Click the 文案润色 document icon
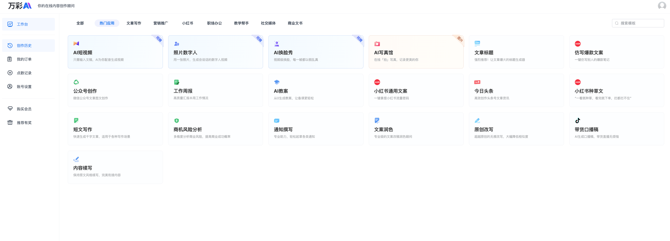This screenshot has height=241, width=670. click(377, 121)
